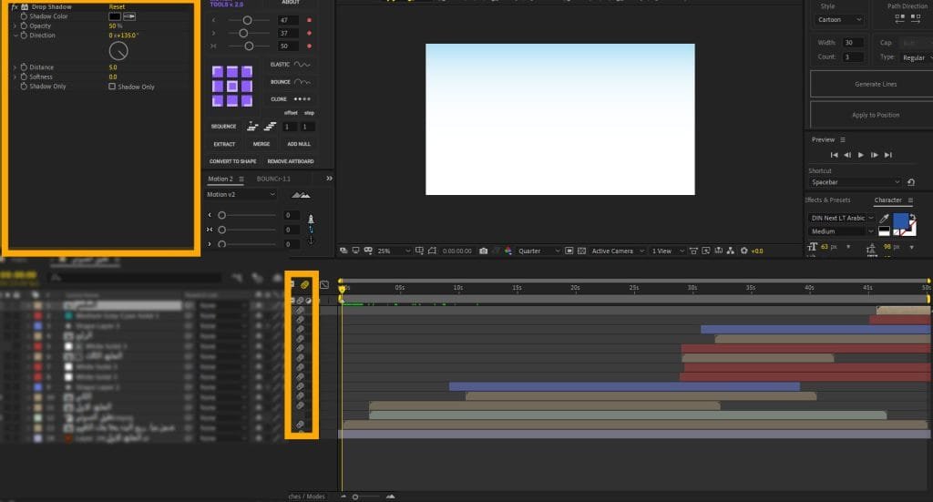
Task: Open the Cartoon style dropdown
Action: [839, 20]
